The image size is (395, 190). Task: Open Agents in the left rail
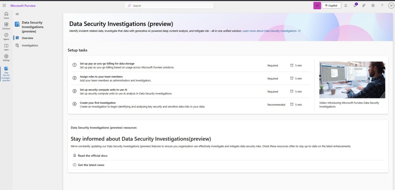[x=6, y=37]
